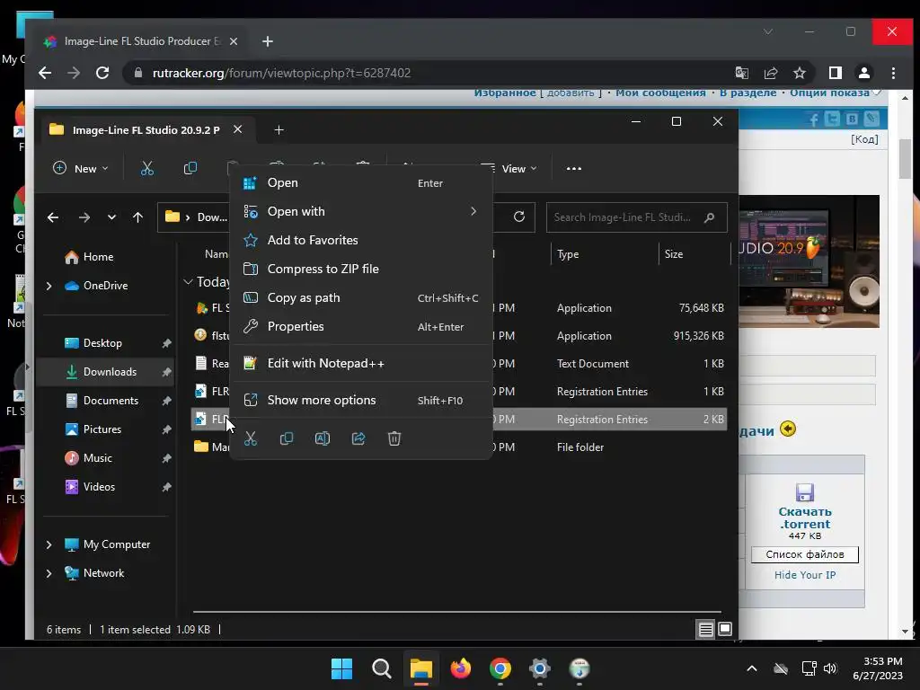The image size is (920, 690).
Task: Expand OneDrive in navigation pane
Action: pyautogui.click(x=49, y=286)
